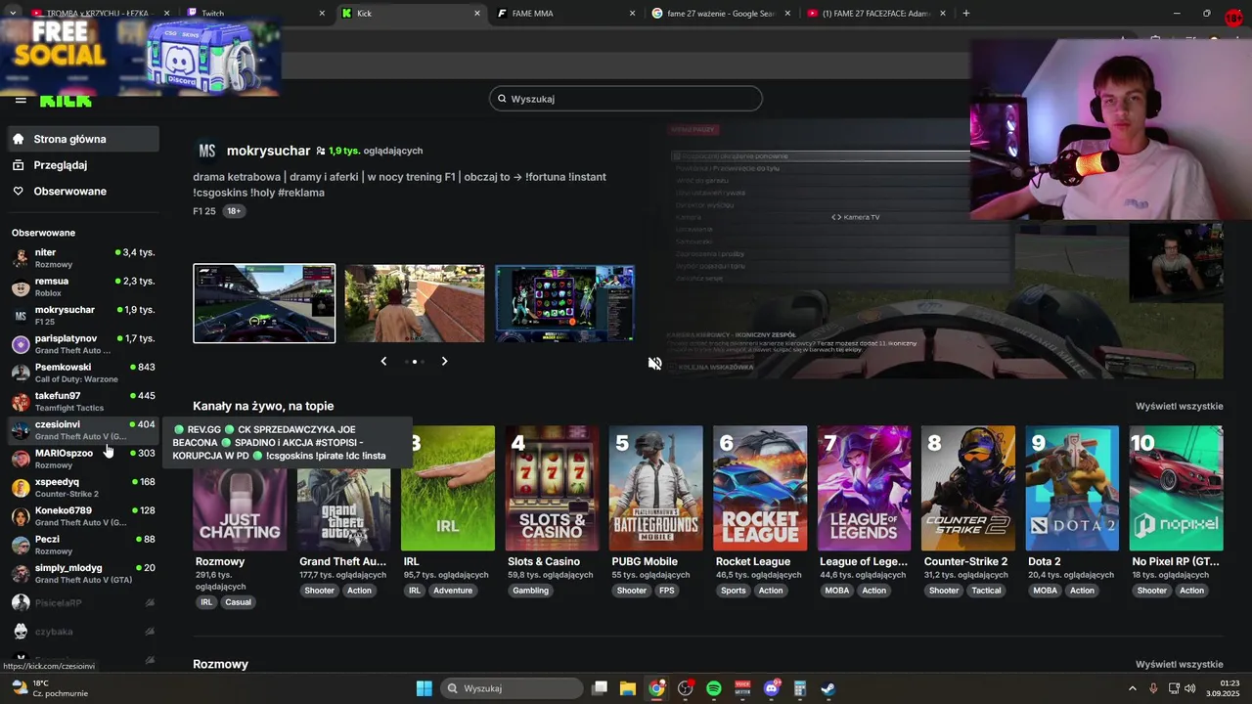The height and width of the screenshot is (704, 1252).
Task: Go to previous featured stream arrow
Action: pos(383,361)
